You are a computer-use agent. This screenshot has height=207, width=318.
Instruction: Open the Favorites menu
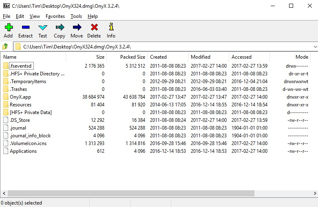coord(55,16)
